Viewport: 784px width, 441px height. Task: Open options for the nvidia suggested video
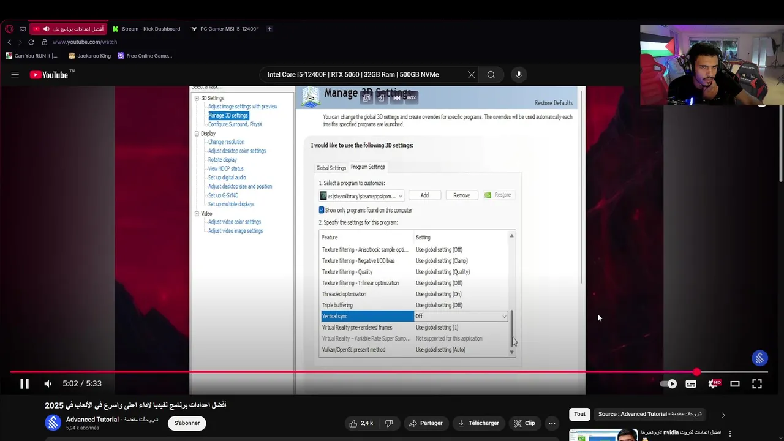729,434
